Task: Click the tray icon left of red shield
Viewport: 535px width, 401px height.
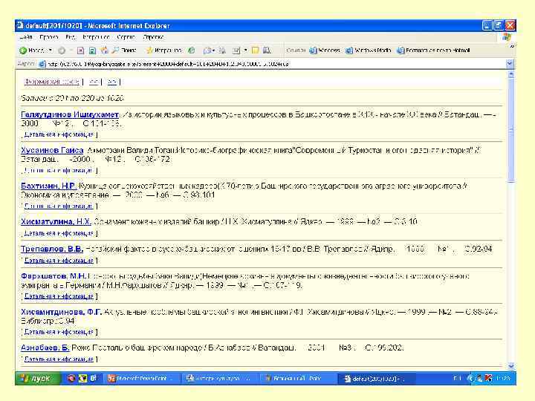Action: 479,378
